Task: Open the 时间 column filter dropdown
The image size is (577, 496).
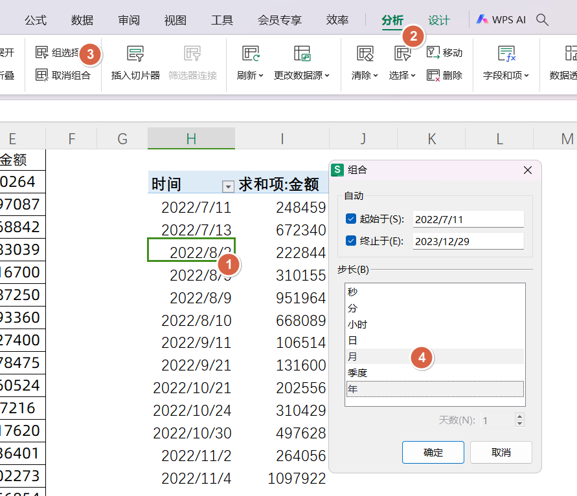Action: [227, 186]
